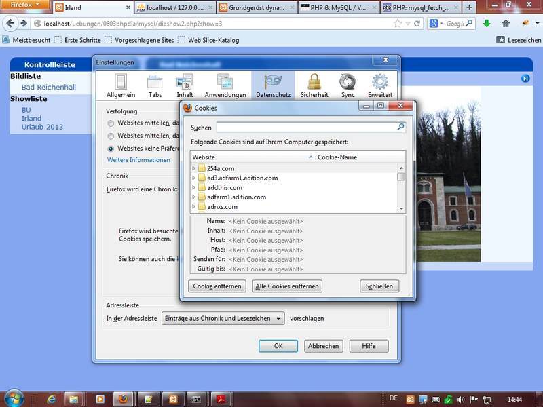Open the Erweitert gear icon
Image resolution: width=543 pixels, height=407 pixels.
click(x=379, y=83)
